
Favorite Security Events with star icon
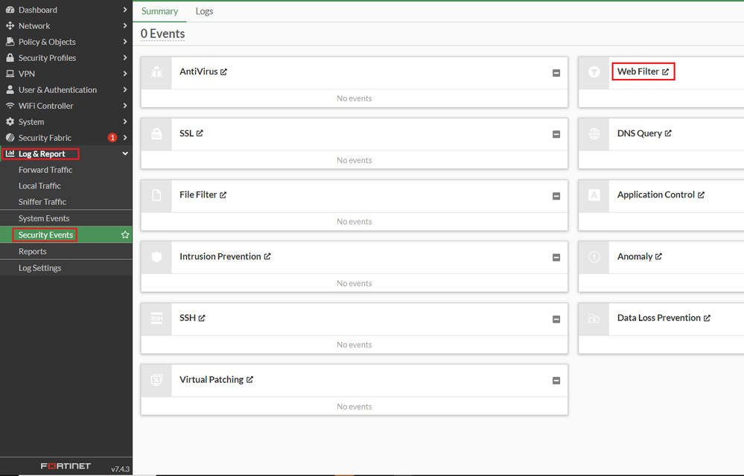click(x=125, y=235)
